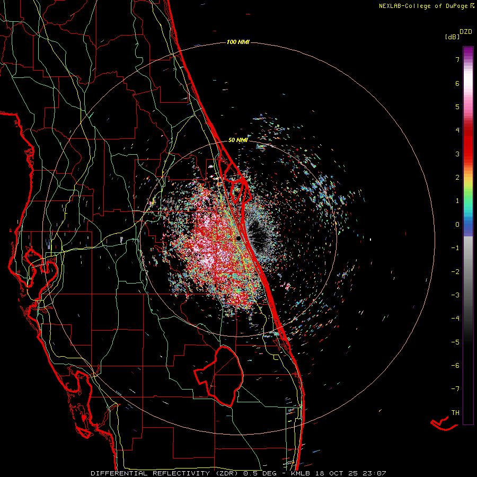The height and width of the screenshot is (477, 477).
Task: Click the 3 value on the dB scale
Action: pos(457,154)
